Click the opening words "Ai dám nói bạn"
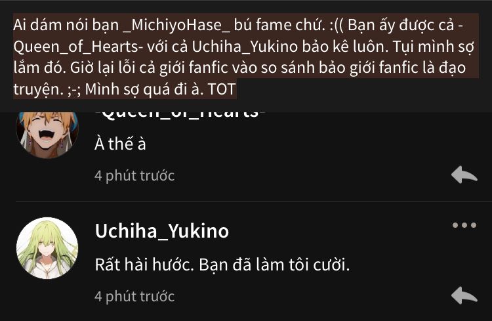492x321 pixels. [x=66, y=25]
